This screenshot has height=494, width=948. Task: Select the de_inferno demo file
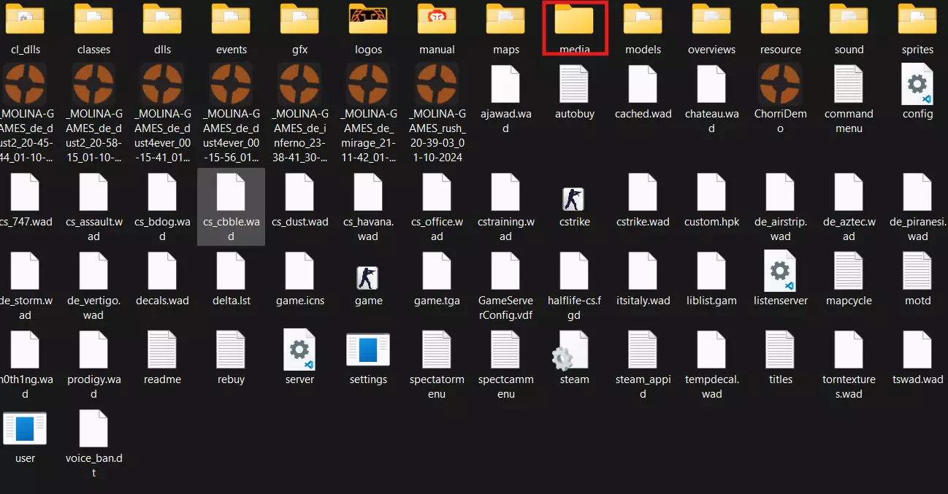pos(299,112)
